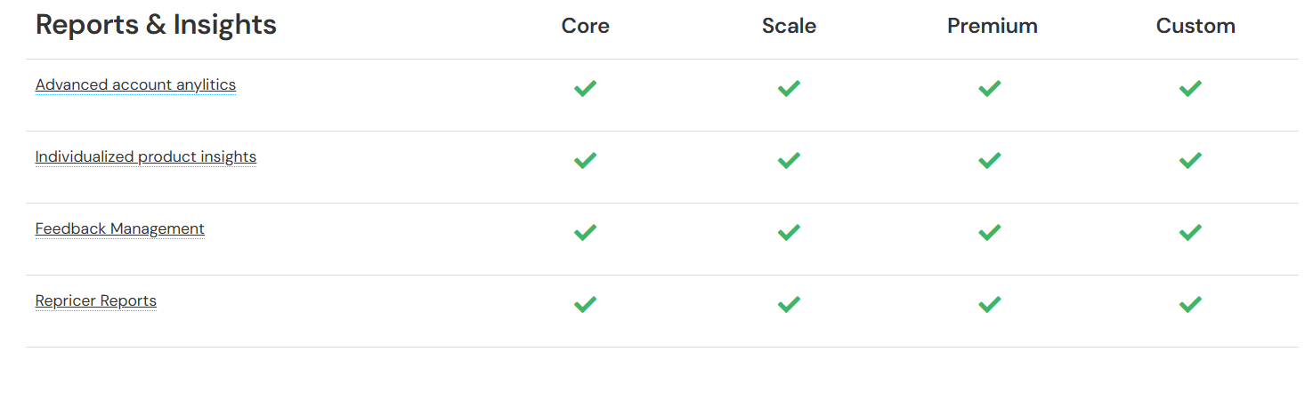Image resolution: width=1313 pixels, height=416 pixels.
Task: Select the Premium plan column header
Action: tap(992, 27)
